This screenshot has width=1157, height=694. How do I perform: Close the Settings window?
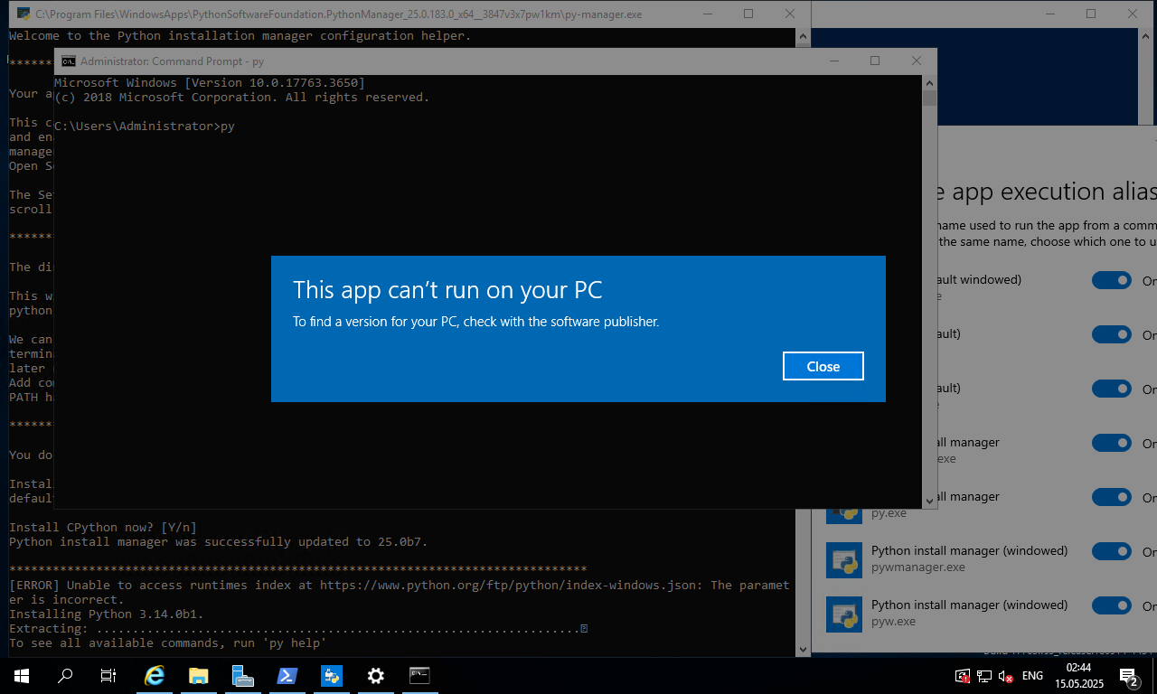tap(1133, 14)
